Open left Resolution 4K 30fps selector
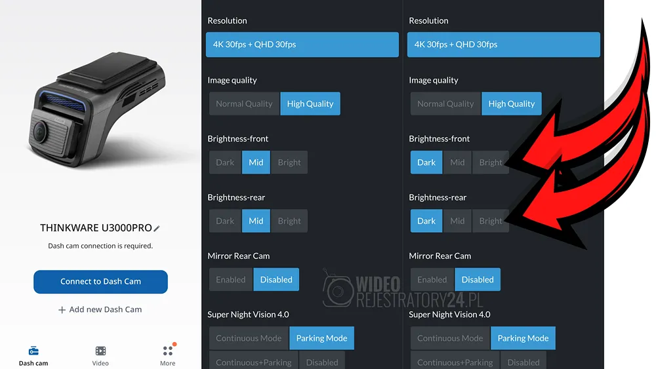Screen dimensions: 656x369 coord(302,45)
